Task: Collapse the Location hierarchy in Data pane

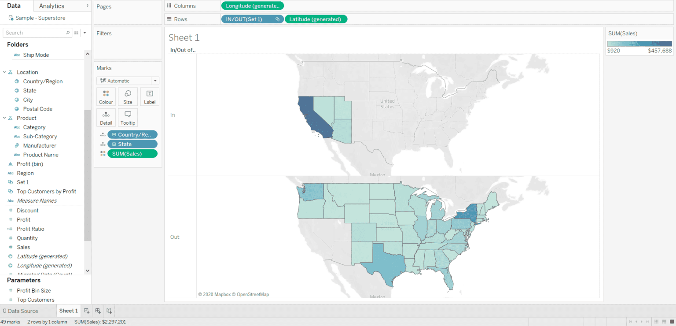Action: (x=5, y=72)
